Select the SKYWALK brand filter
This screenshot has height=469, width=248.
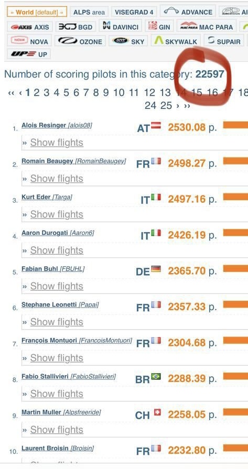click(176, 41)
